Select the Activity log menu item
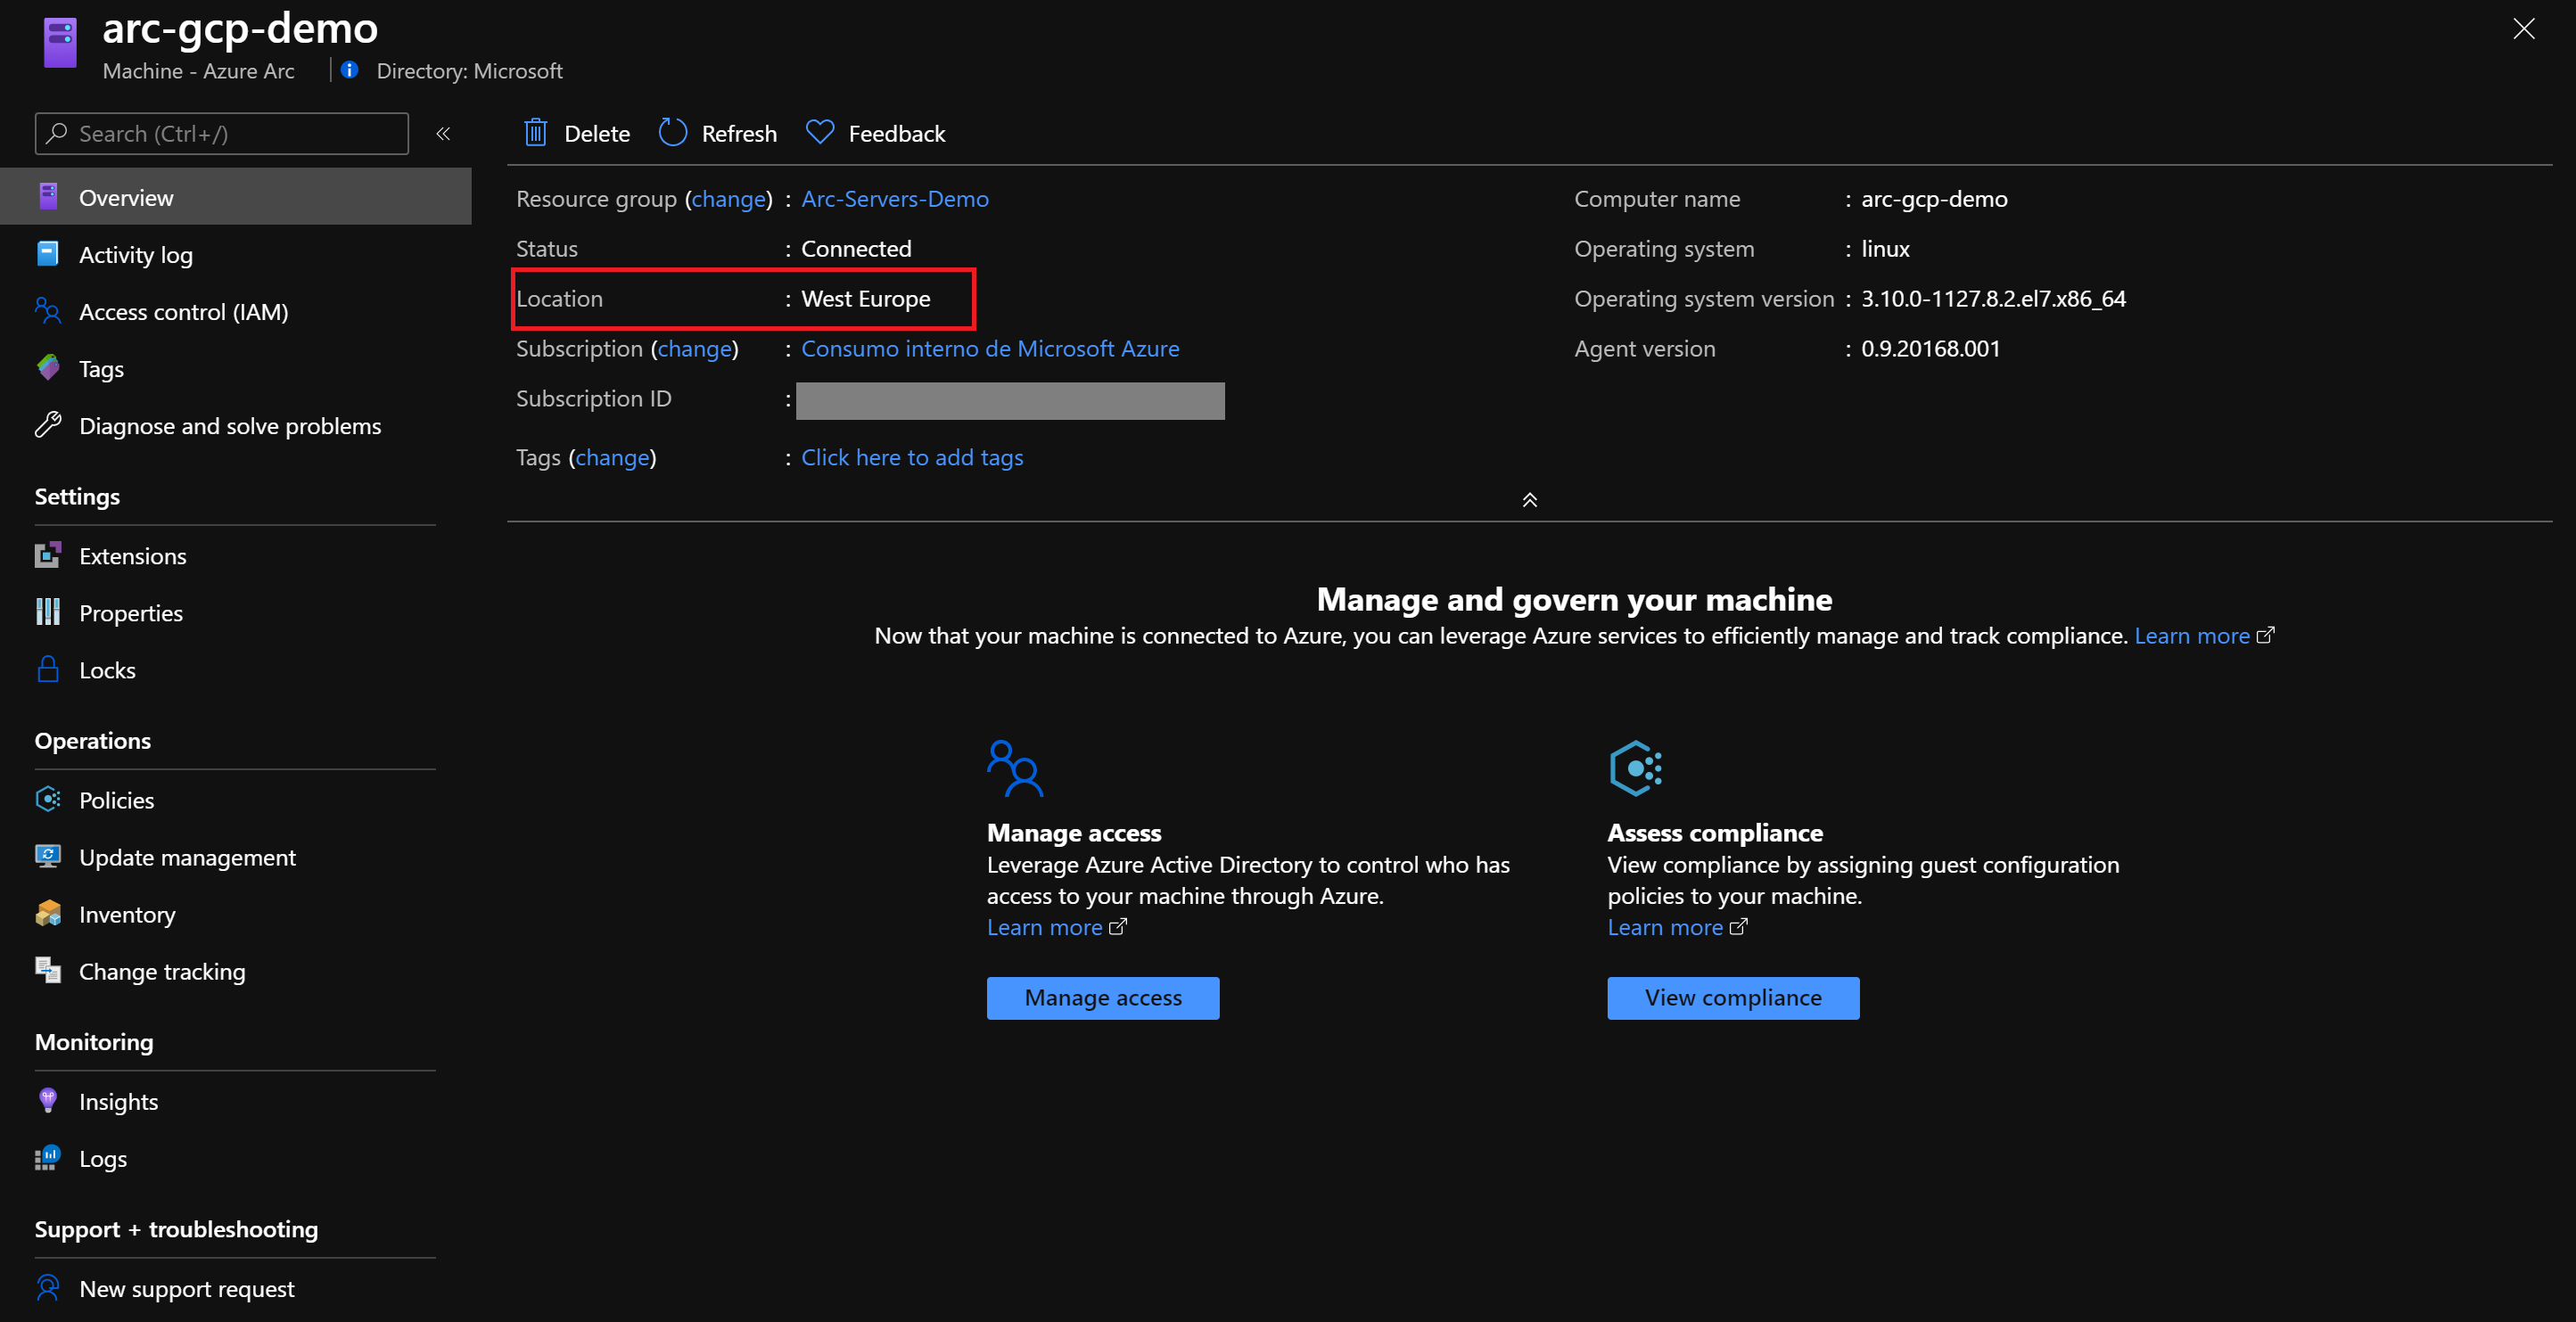The width and height of the screenshot is (2576, 1322). coord(135,255)
